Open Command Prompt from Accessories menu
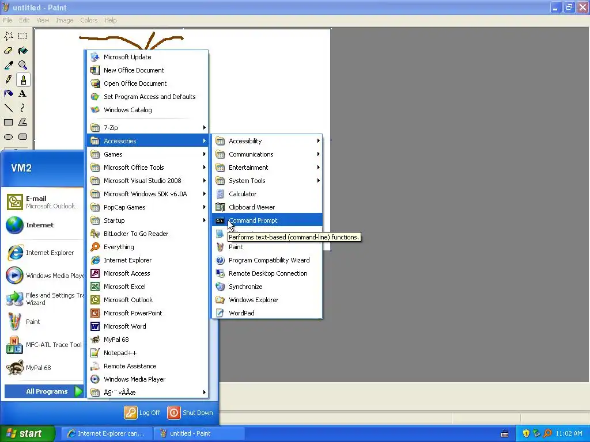 267,220
